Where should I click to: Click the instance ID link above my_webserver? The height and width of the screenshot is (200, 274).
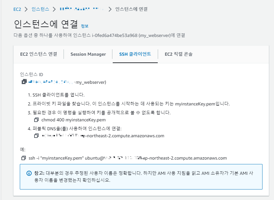point(52,82)
